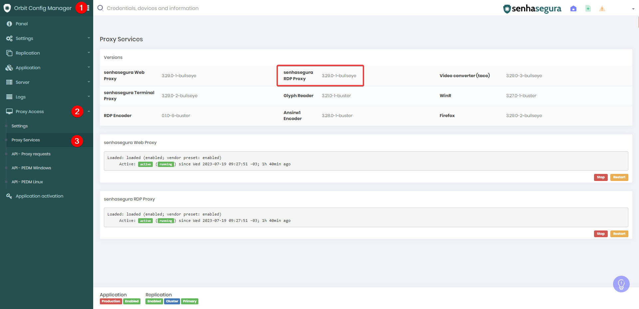This screenshot has height=309, width=639.
Task: Click senhasegura Web Proxy version 3.29.0-1-bullseye
Action: [179, 76]
